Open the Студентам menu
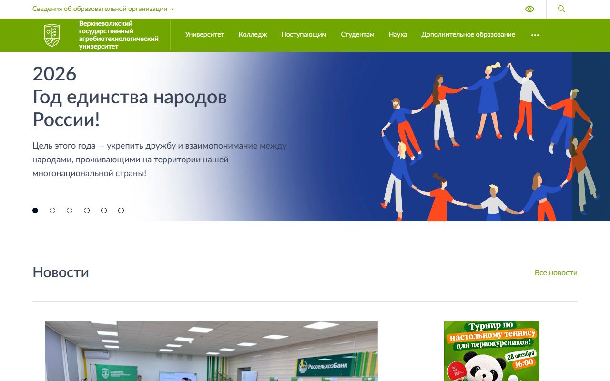The image size is (610, 381). click(357, 34)
